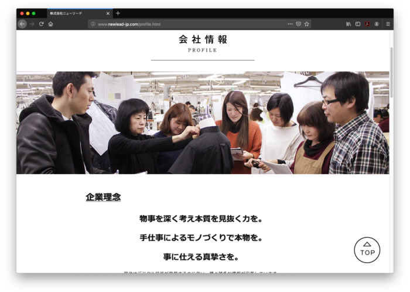Select the 株式会社ニューリード tab
This screenshot has width=410, height=292.
[x=73, y=13]
